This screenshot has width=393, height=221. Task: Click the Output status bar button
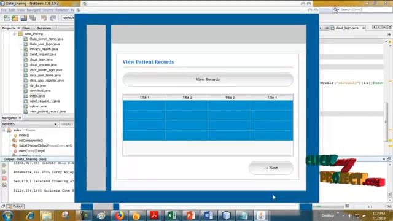[x=15, y=206]
